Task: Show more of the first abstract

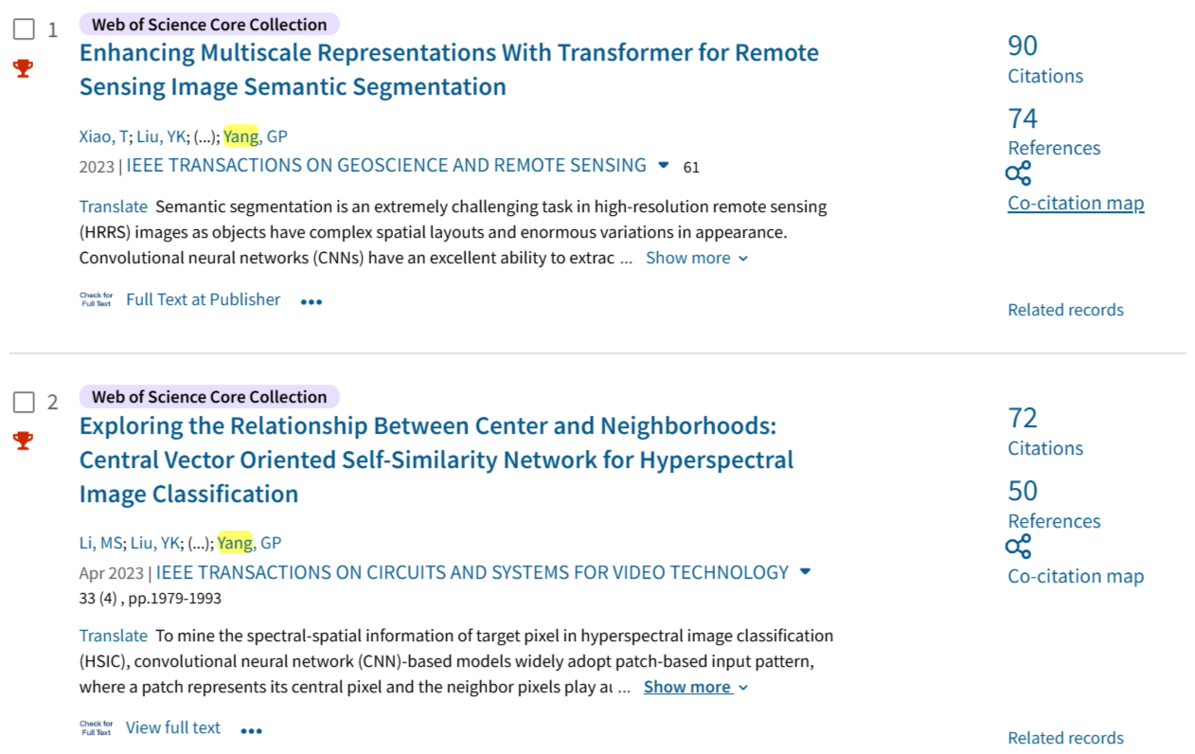Action: 696,258
